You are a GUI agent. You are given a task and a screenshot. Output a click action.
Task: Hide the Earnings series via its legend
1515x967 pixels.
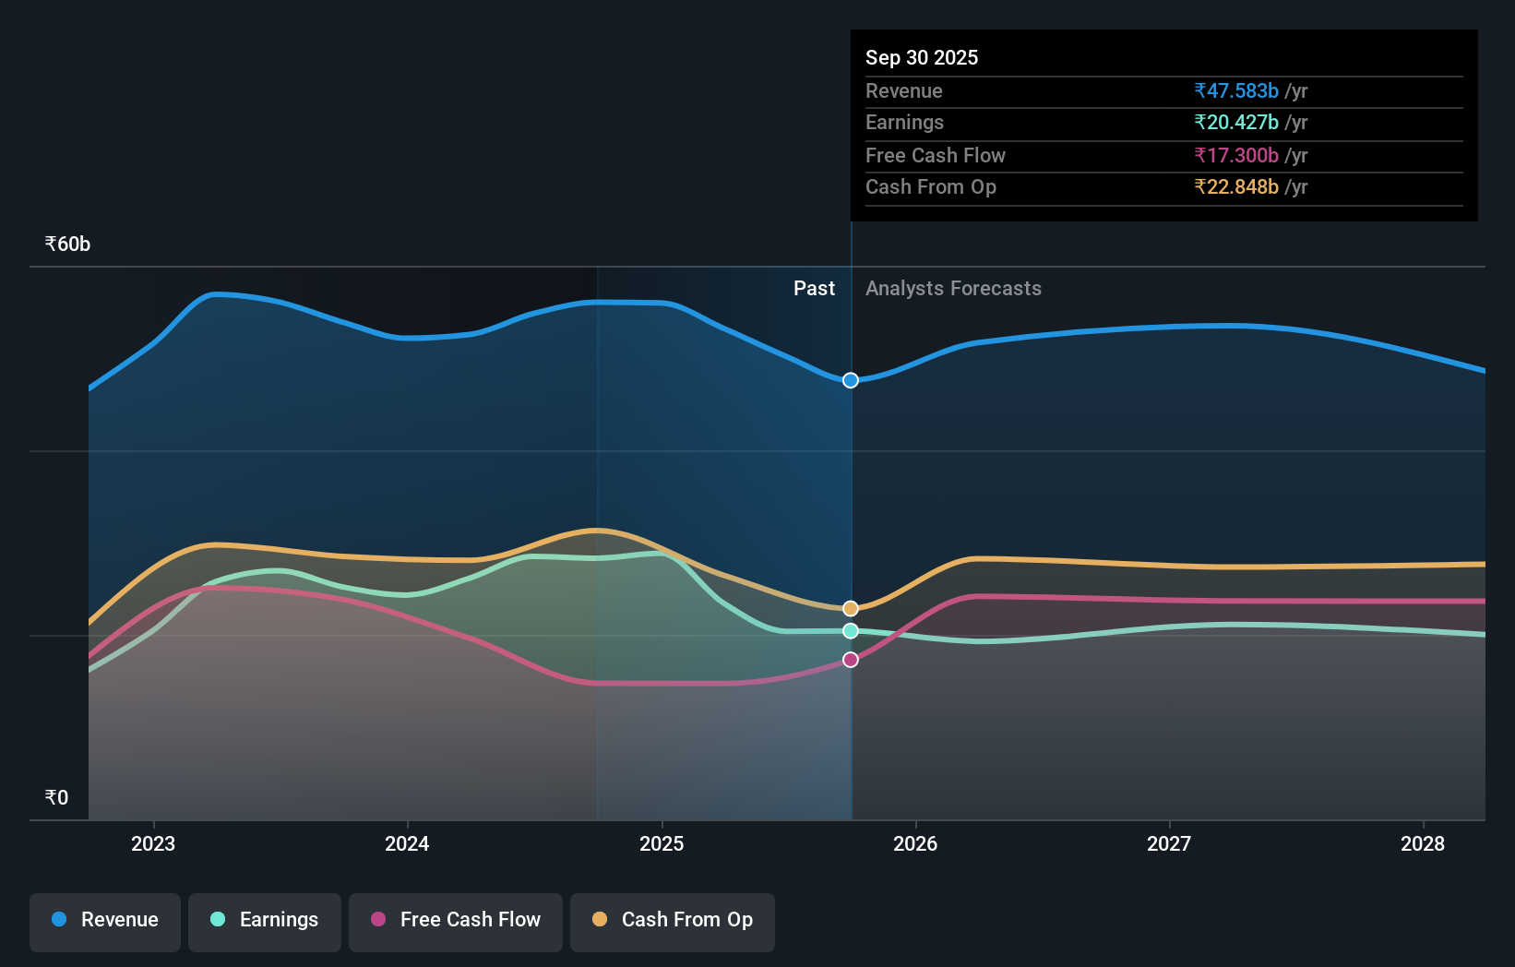coord(265,920)
